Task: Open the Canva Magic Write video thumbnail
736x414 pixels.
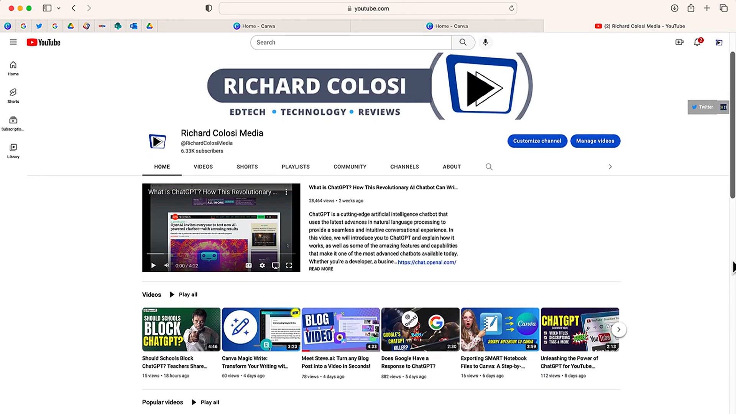Action: (261, 329)
